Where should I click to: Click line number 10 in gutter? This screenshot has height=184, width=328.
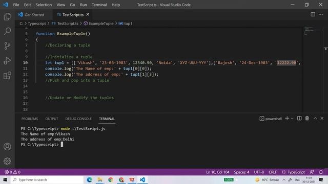[25, 62]
